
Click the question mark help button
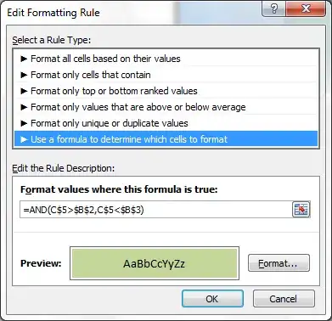coord(274,9)
